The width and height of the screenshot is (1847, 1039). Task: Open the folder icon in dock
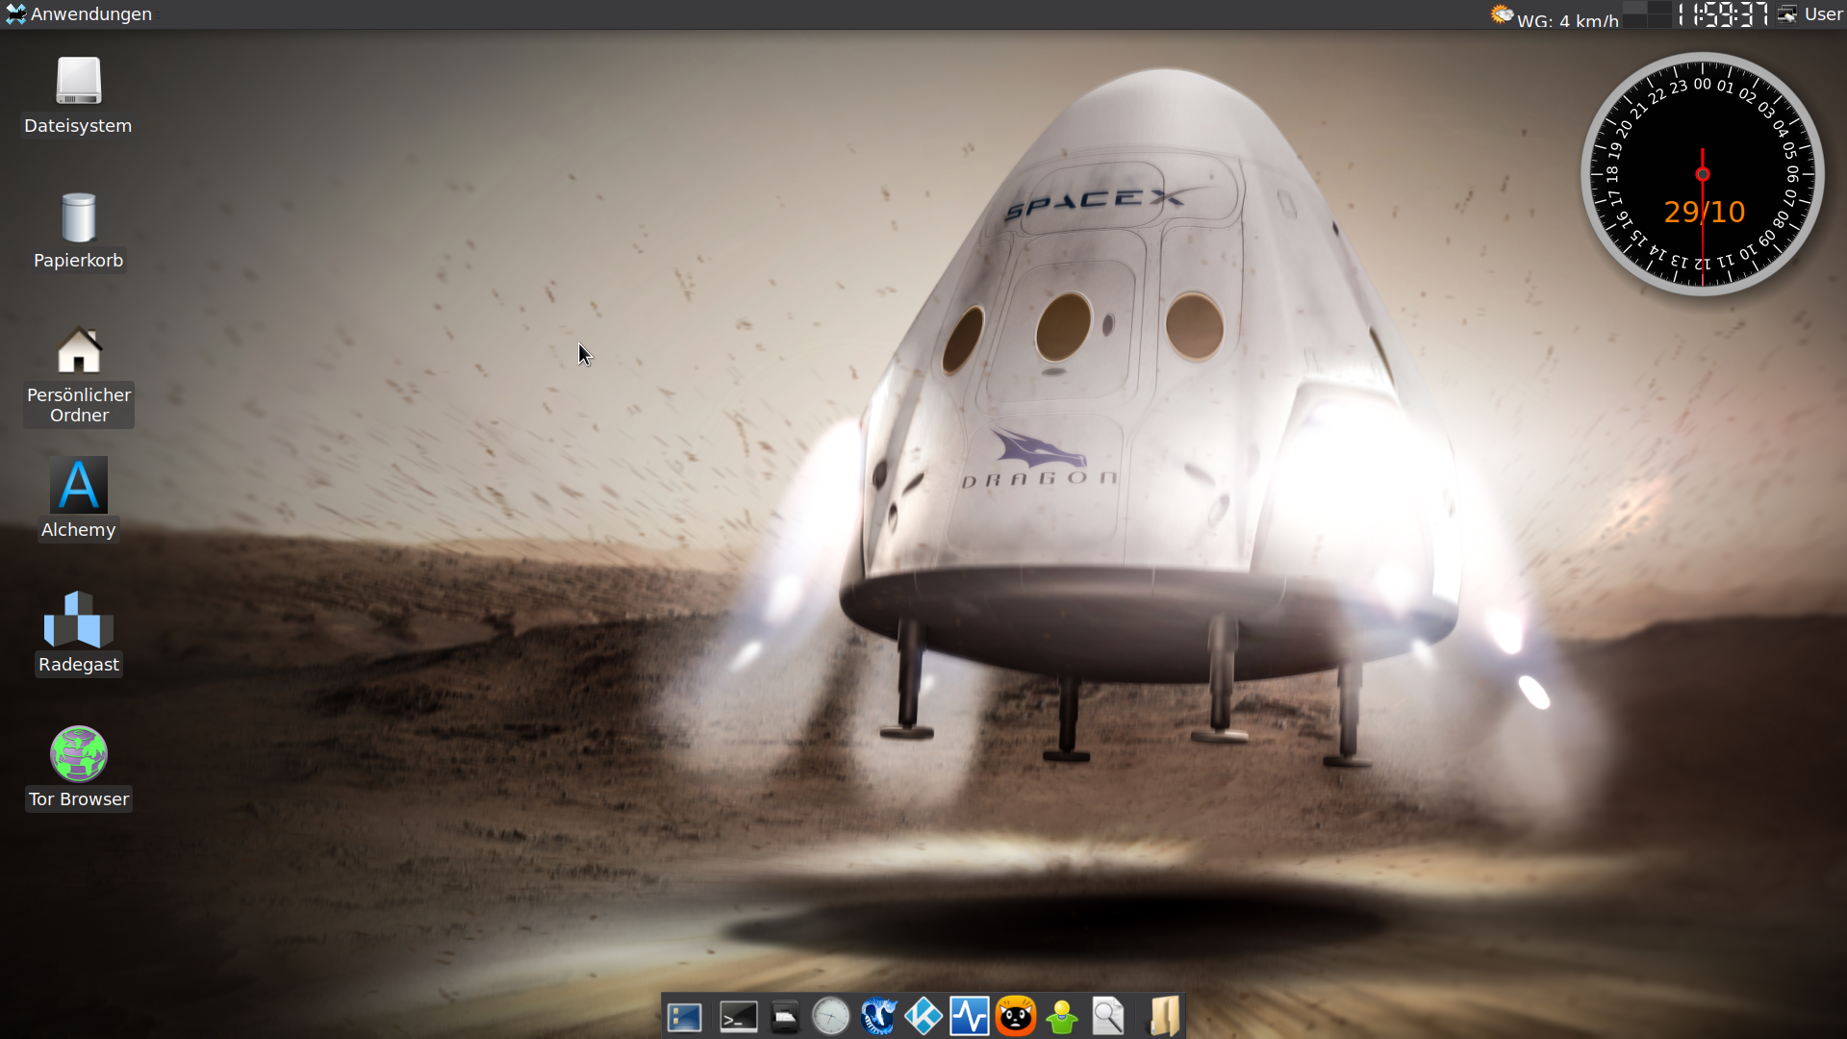[x=1164, y=1017]
